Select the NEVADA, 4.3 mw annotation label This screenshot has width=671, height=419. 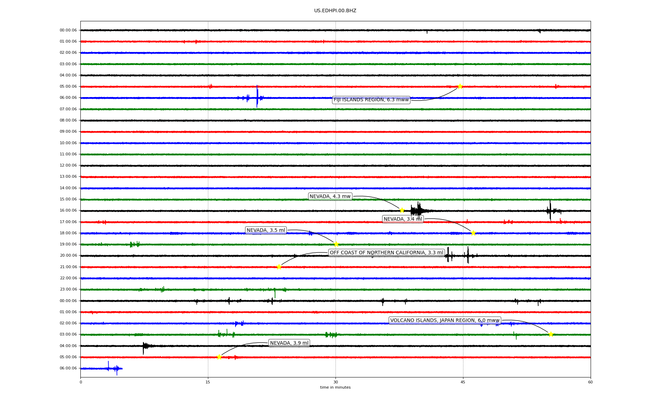330,197
